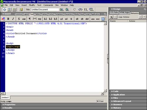Move behavior down with arrow button
Image resolution: width=147 pixels, height=110 pixels.
click(144, 17)
